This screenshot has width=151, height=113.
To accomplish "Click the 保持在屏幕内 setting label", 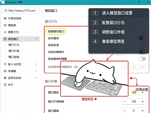I will click(56, 52).
